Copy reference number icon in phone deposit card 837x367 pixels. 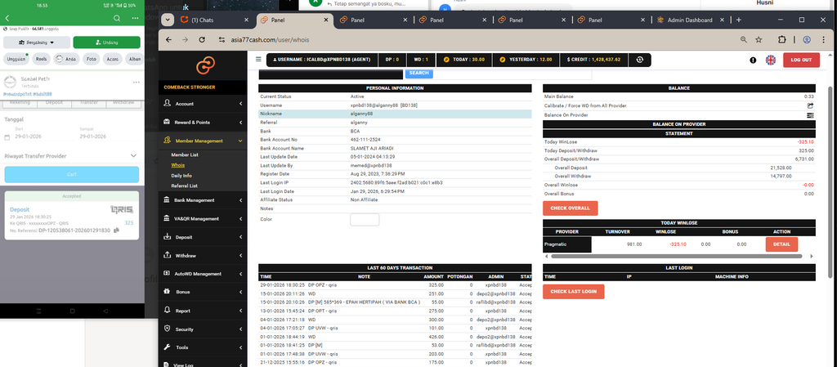point(116,230)
